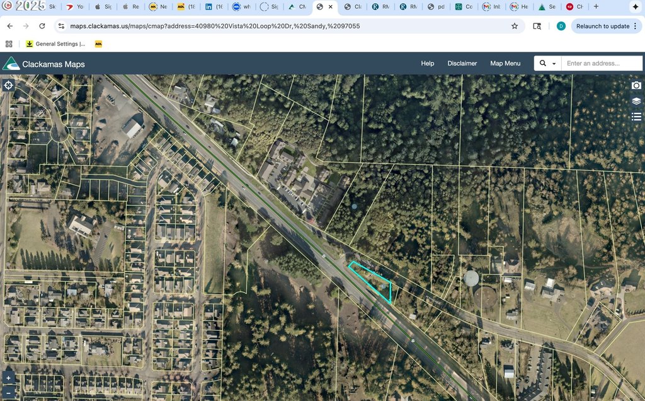The height and width of the screenshot is (401, 645).
Task: Click the Enter an address field
Action: pos(602,64)
